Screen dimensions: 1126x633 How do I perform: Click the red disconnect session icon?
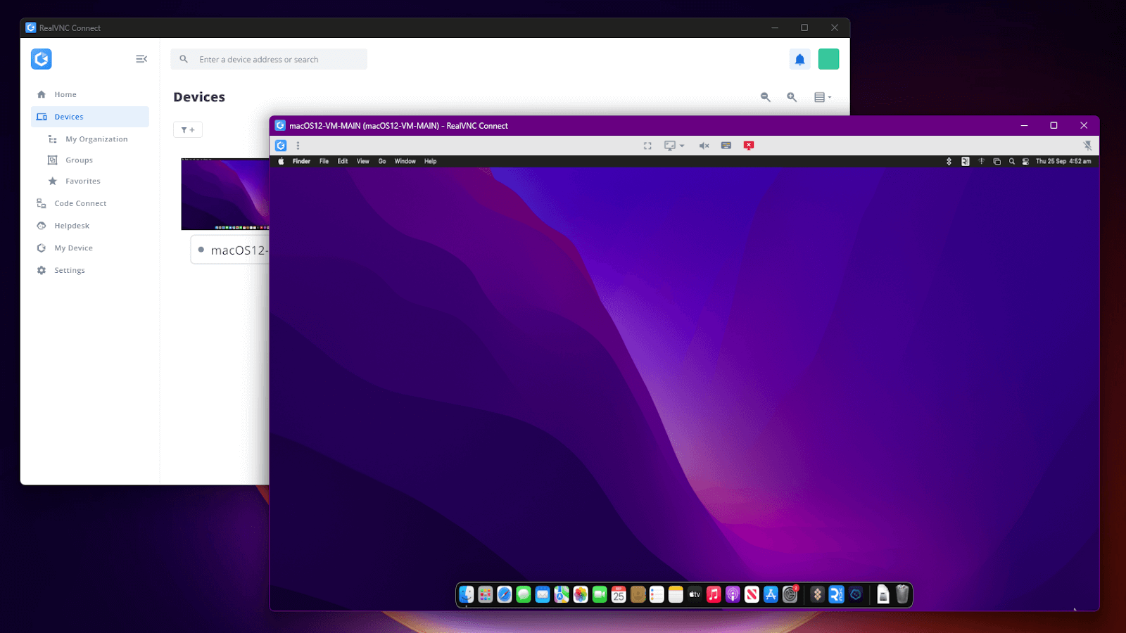pos(749,146)
